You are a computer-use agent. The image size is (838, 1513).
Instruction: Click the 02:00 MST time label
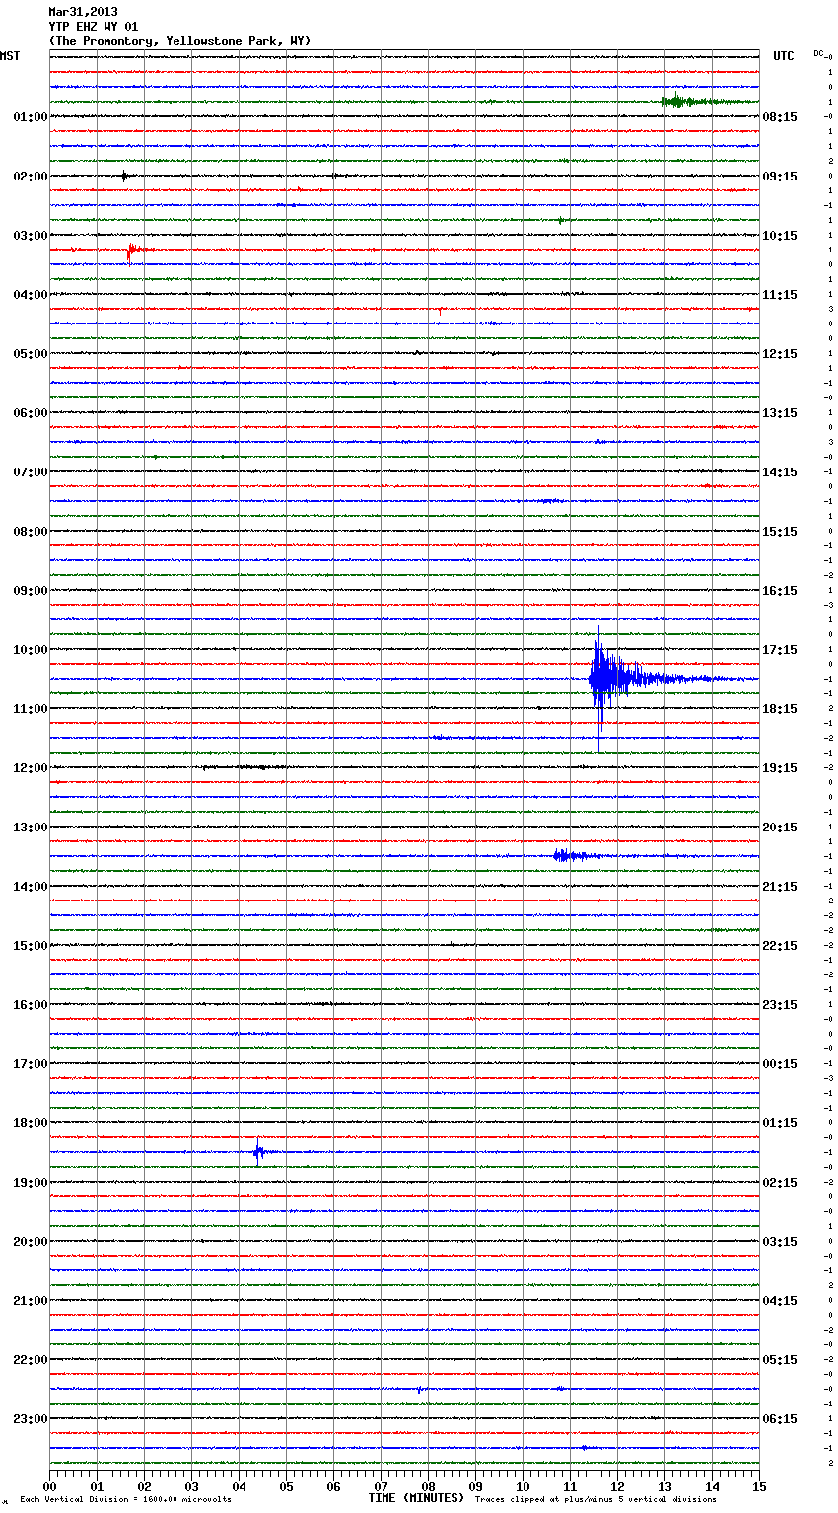(30, 177)
